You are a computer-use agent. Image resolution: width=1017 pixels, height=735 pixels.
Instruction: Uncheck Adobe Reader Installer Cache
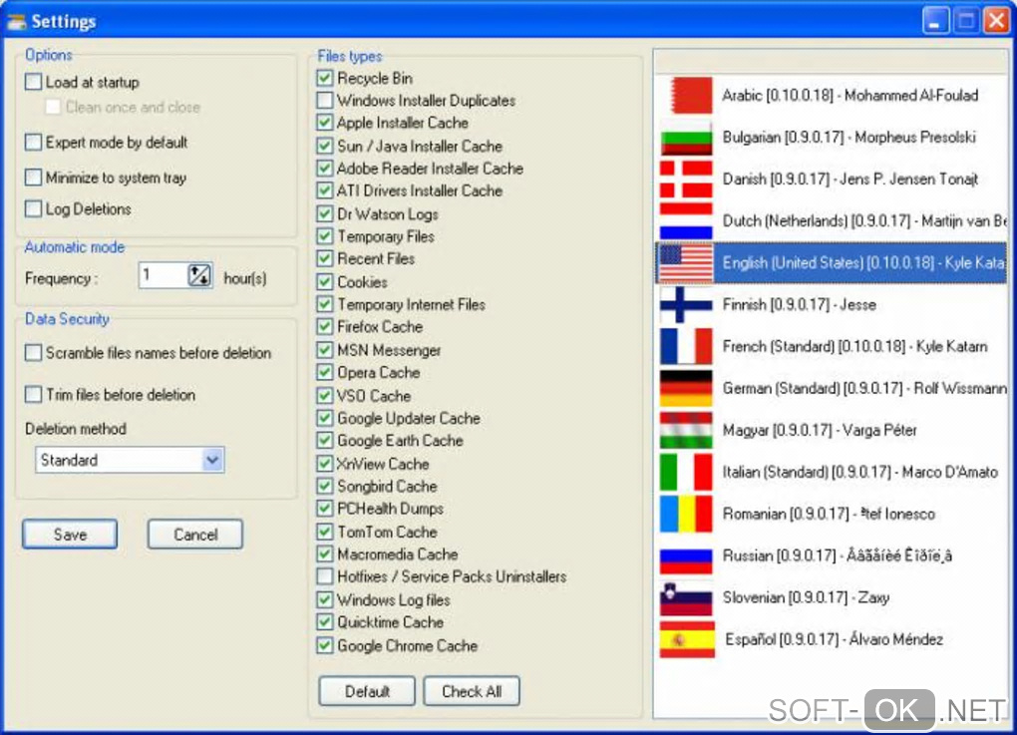point(325,168)
